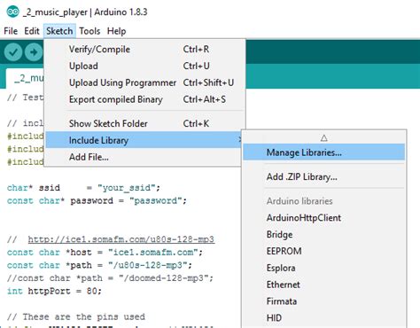Switch to the _2_music_player sketch tab
Image resolution: width=420 pixels, height=328 pixels.
[25, 78]
